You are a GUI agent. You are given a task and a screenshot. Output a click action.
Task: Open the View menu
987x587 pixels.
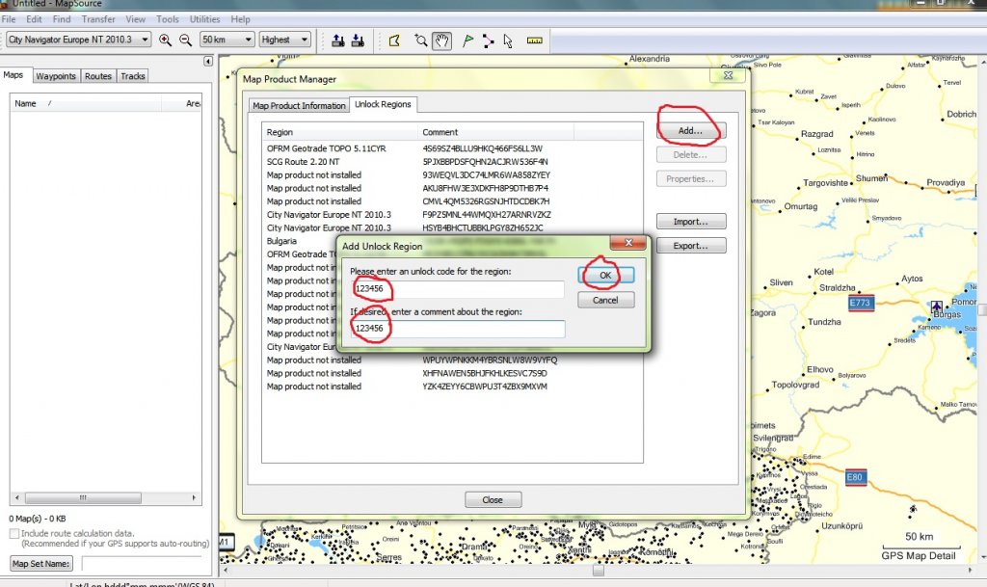tap(135, 19)
